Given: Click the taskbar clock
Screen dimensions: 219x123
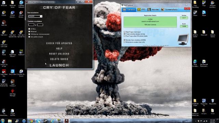Looking at the screenshot, I should tap(212, 121).
